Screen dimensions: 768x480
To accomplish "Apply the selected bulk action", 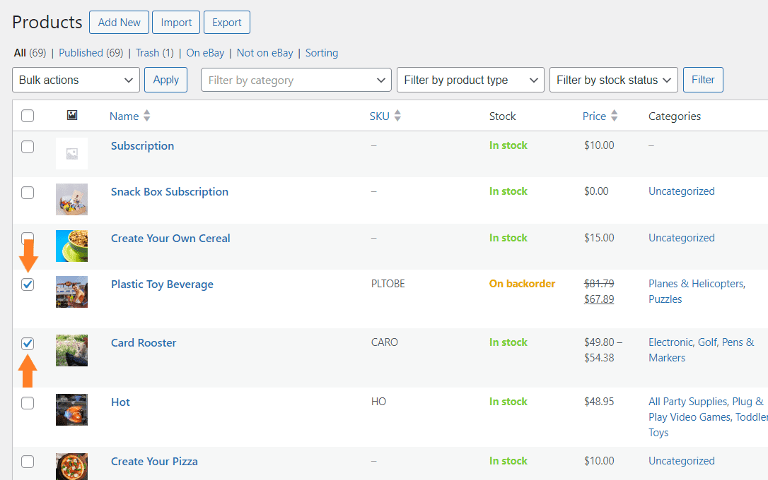I will click(x=165, y=80).
